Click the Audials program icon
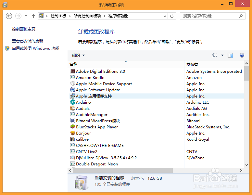Viewport: 252px width, 195px height. (x=73, y=108)
